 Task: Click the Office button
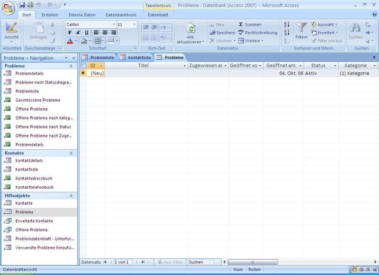pyautogui.click(x=9, y=8)
